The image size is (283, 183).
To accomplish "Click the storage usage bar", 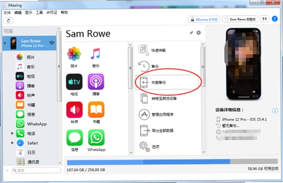I will 172,162.
